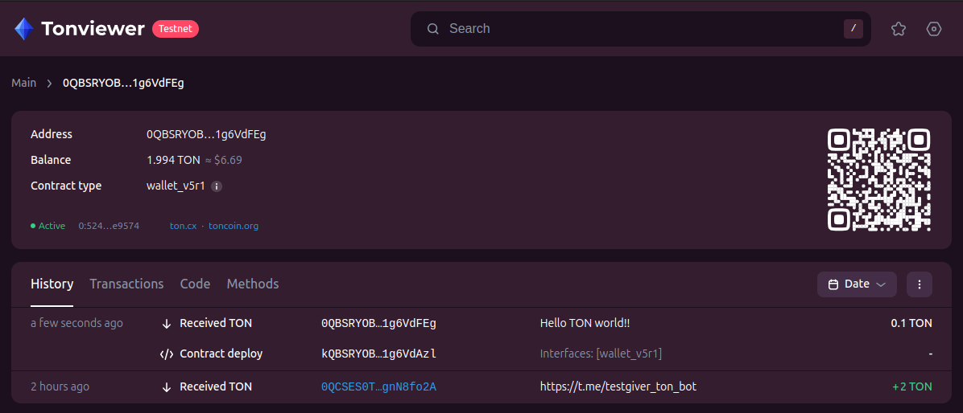Switch to the Transactions tab
Viewport: 963px width, 413px height.
pyautogui.click(x=126, y=284)
